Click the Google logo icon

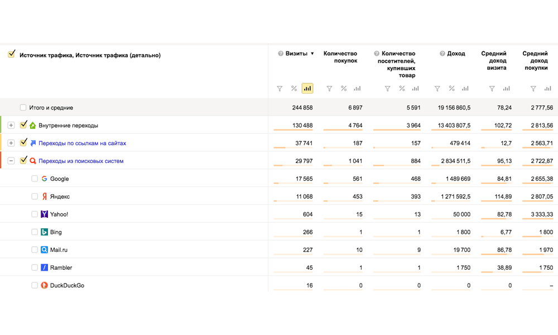44,178
